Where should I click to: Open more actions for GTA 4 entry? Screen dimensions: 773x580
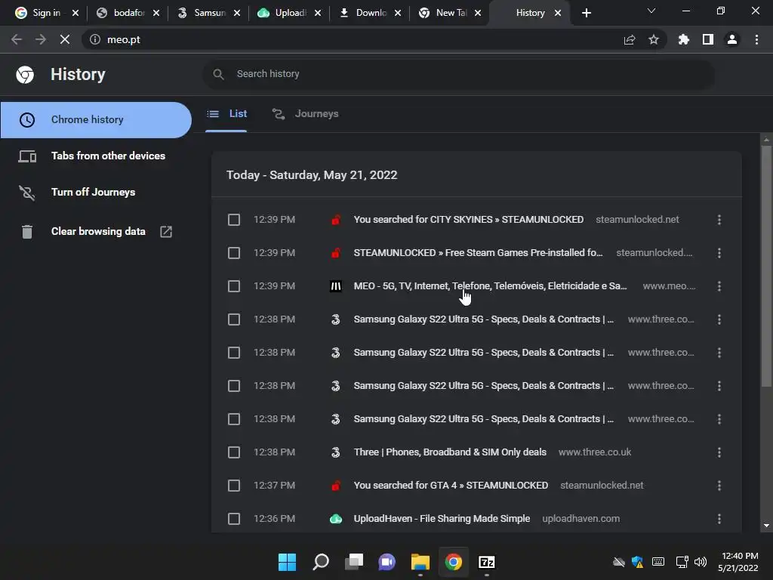tap(719, 486)
